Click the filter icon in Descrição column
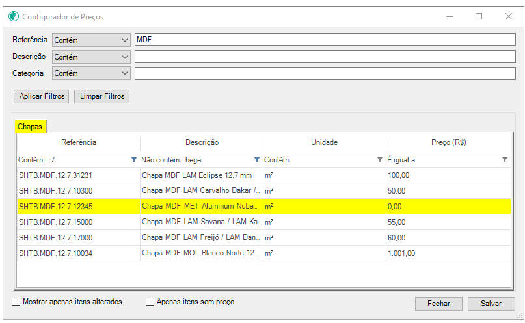This screenshot has height=323, width=525. pos(257,160)
